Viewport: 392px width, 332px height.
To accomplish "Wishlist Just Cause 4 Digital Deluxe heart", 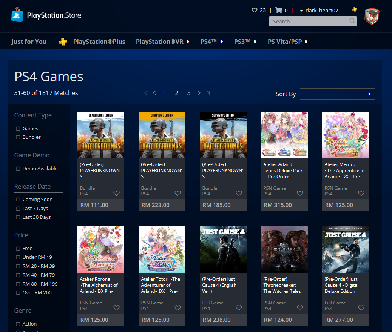I will (361, 308).
